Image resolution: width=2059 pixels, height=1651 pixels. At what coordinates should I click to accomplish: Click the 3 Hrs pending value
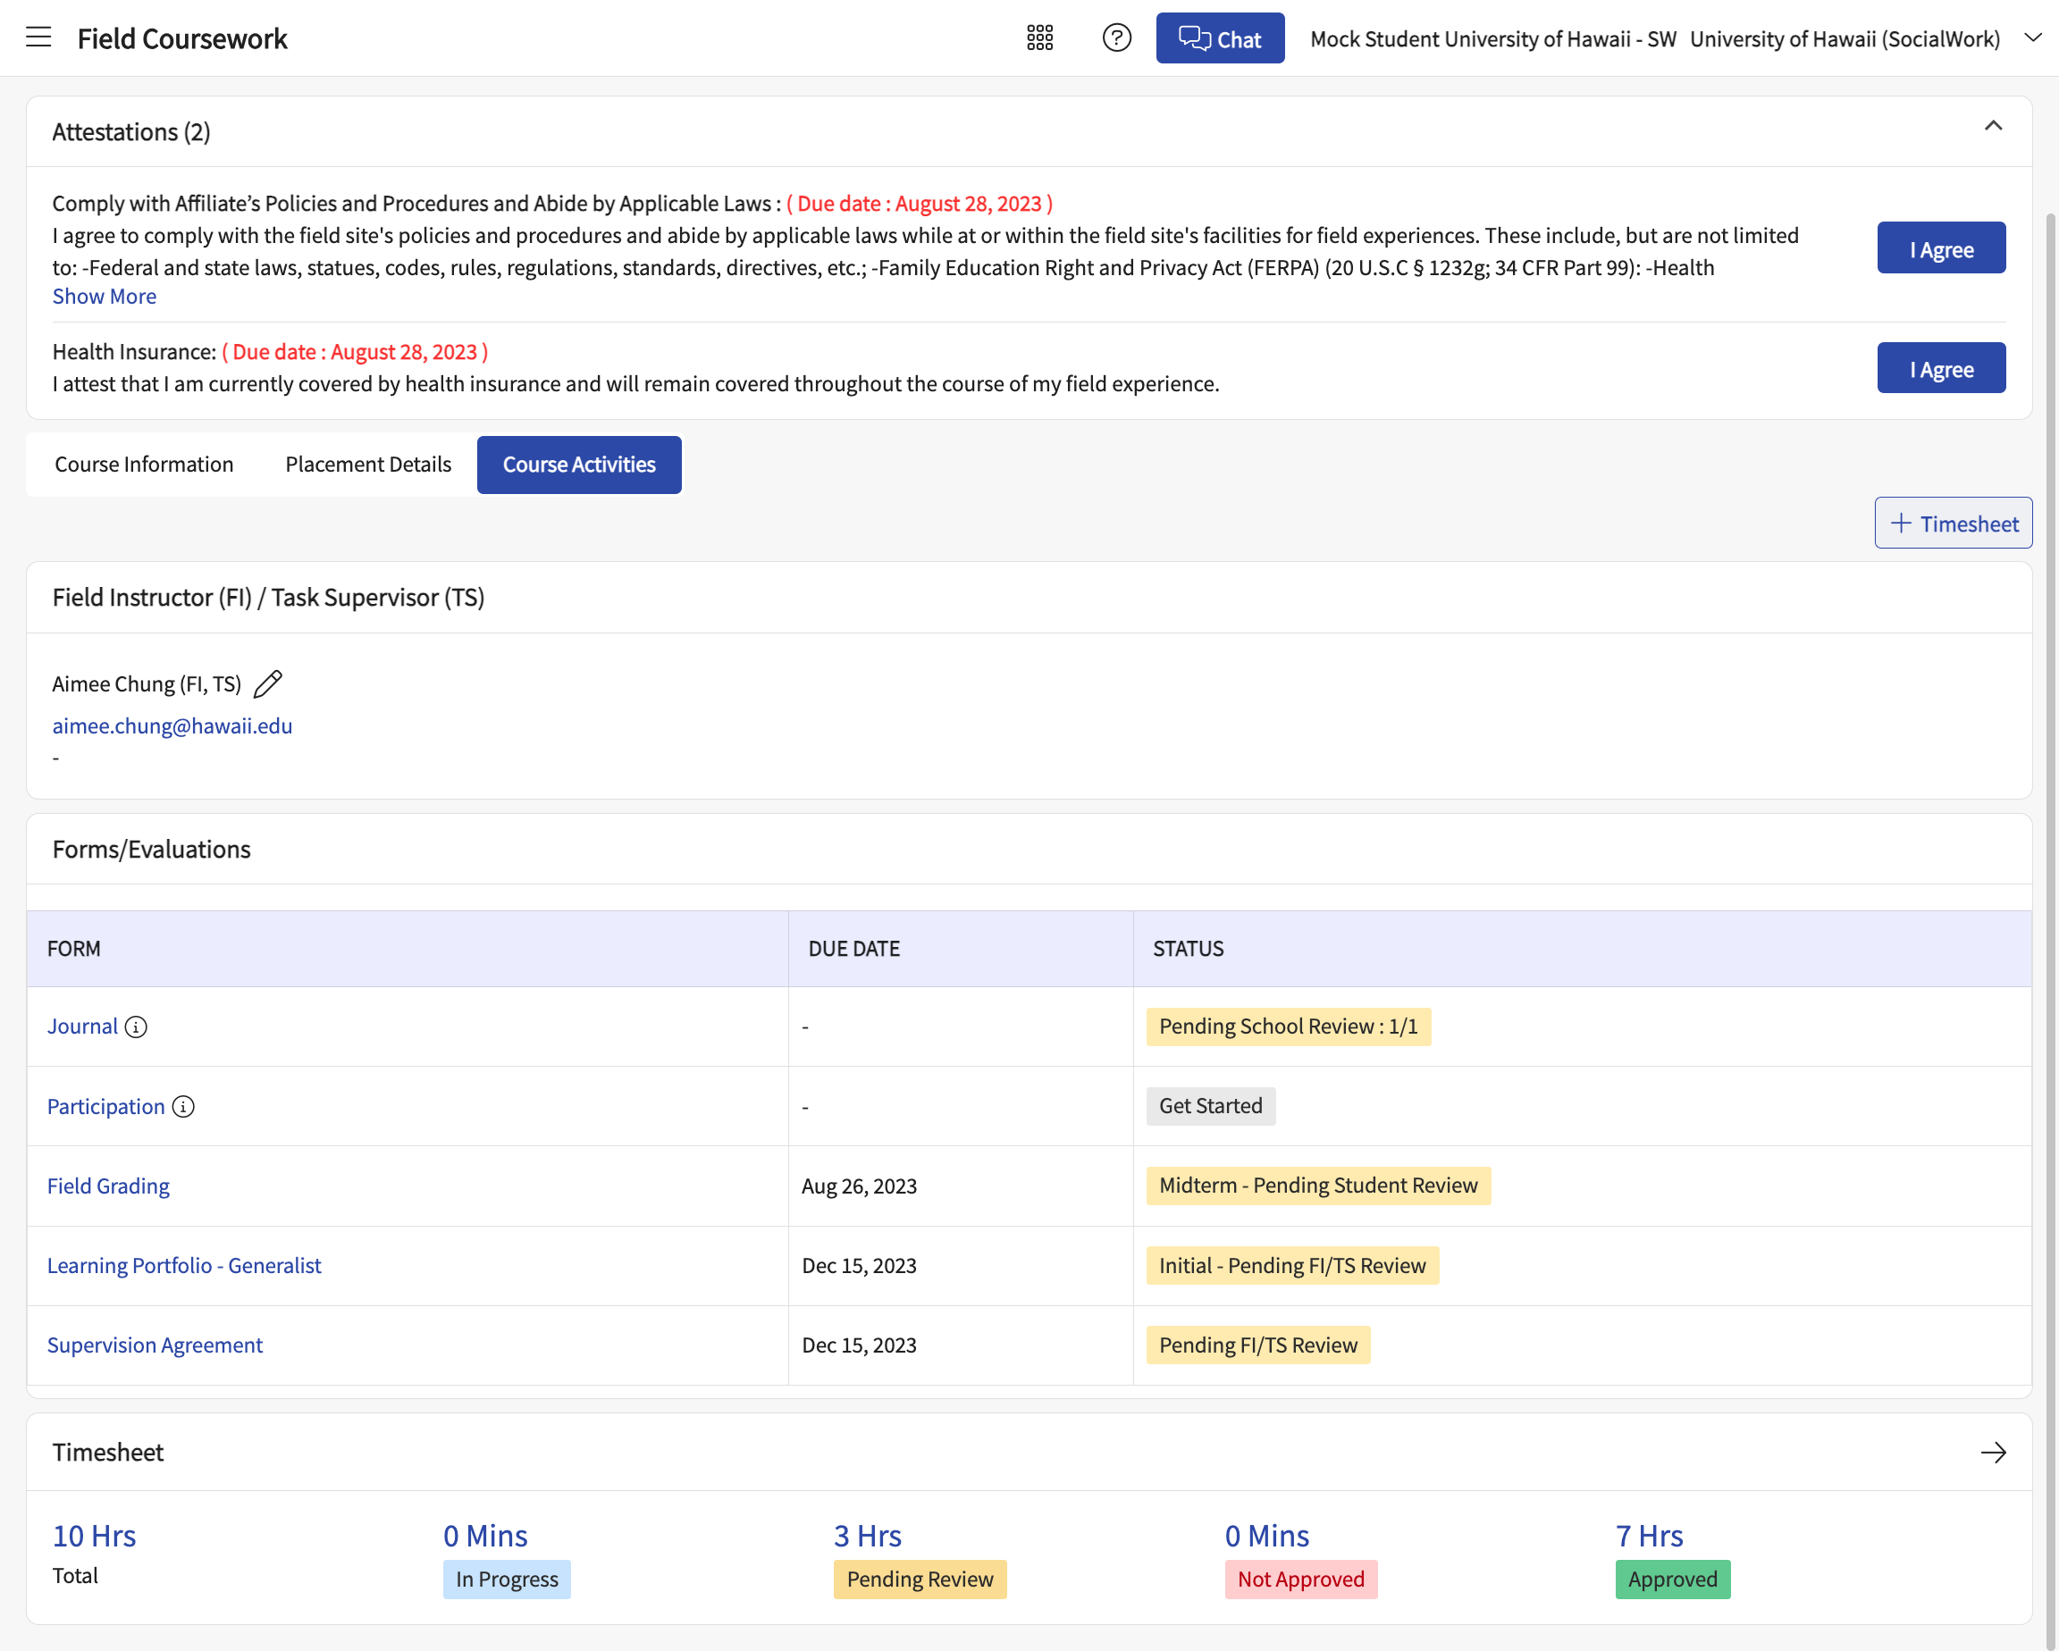click(867, 1536)
